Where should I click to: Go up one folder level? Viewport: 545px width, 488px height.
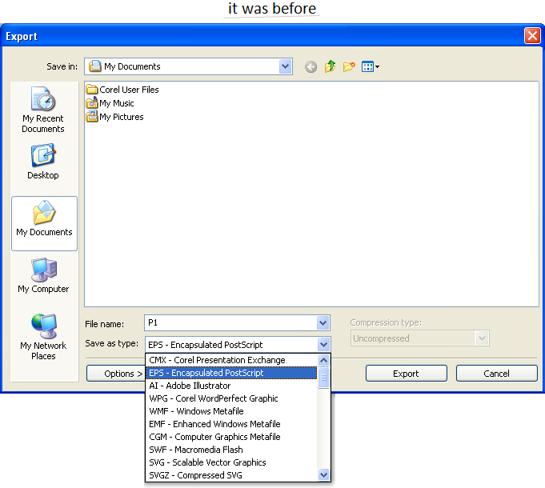[330, 67]
